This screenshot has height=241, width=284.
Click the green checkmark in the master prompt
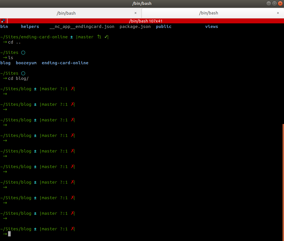coord(106,37)
